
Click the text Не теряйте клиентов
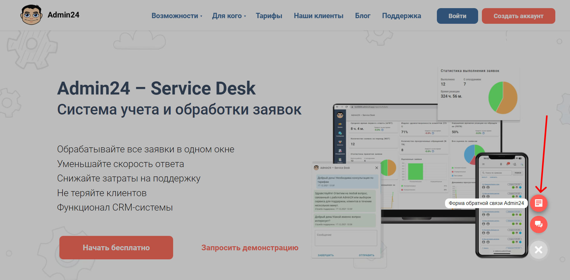click(x=102, y=193)
